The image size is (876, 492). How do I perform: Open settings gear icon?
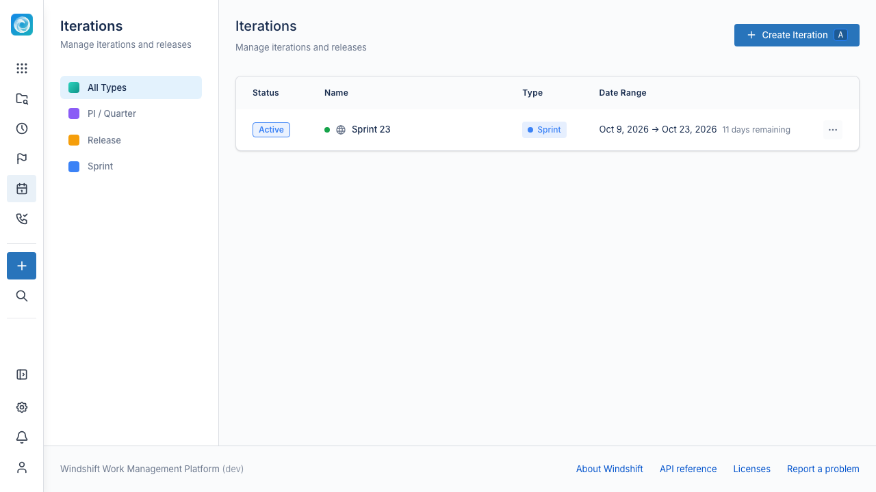click(x=22, y=407)
